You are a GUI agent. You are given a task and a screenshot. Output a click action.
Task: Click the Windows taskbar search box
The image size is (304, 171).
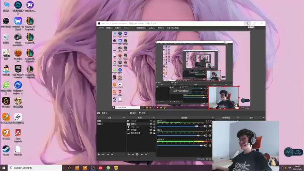click(x=35, y=168)
